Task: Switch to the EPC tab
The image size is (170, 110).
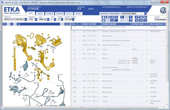Action: (x=31, y=13)
